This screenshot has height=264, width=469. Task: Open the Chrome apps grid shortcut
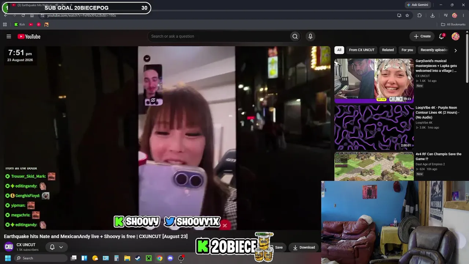[5, 25]
